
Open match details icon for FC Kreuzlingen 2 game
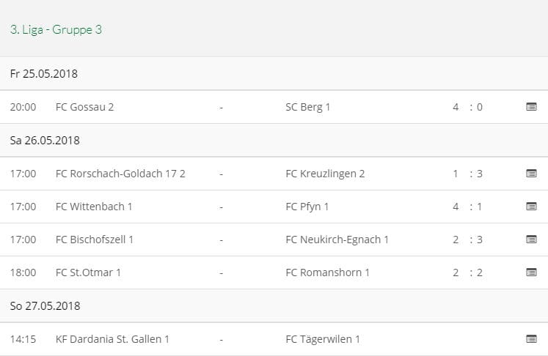[x=531, y=174]
